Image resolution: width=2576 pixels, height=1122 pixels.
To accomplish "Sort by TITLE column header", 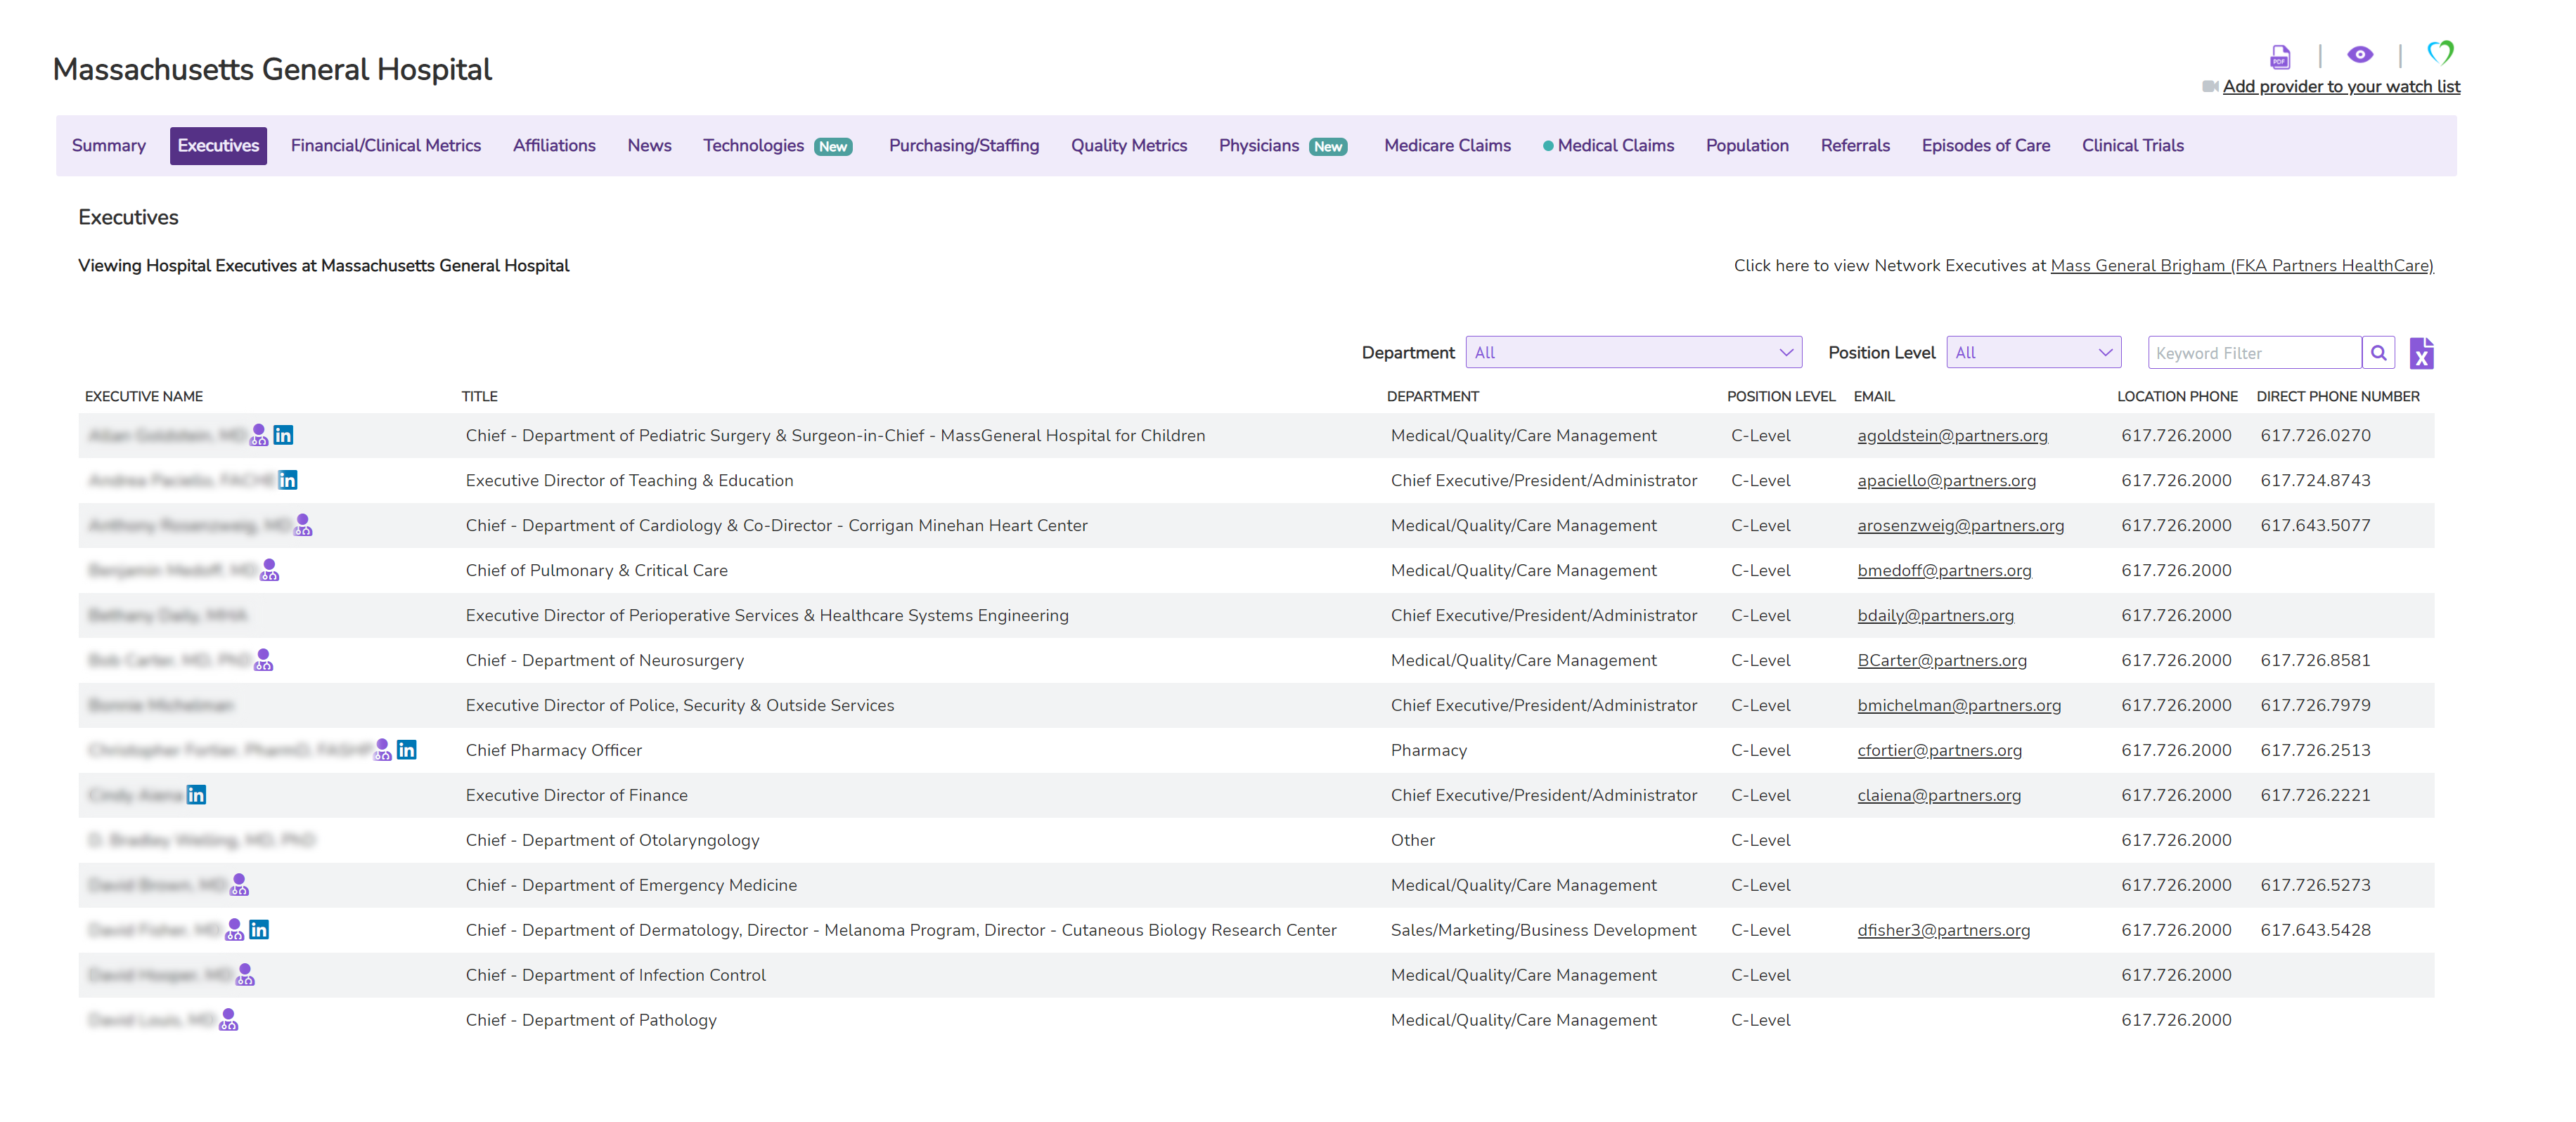I will point(479,397).
